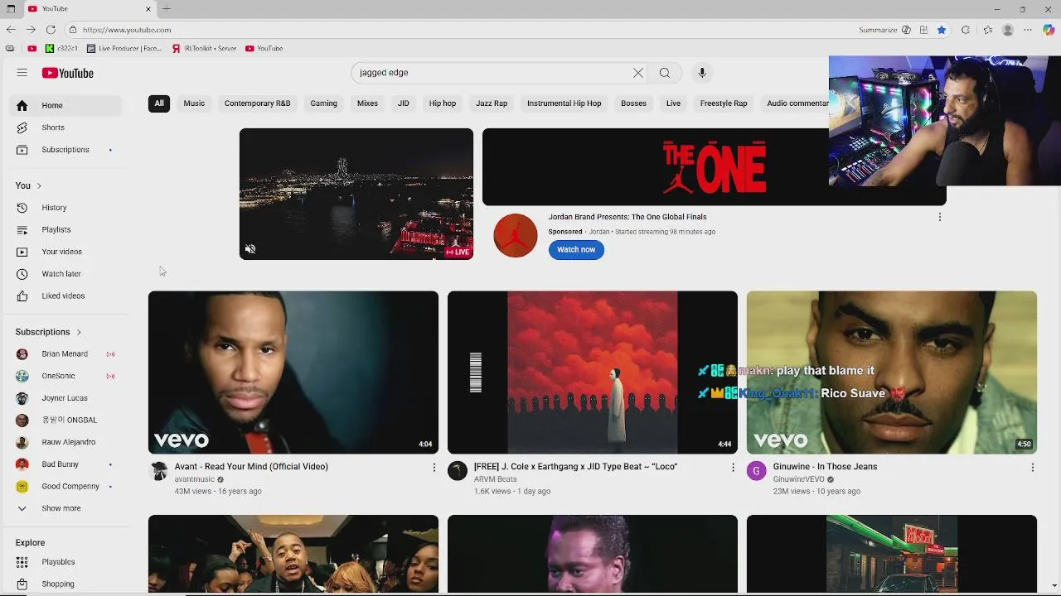Click the YouTube logo
1061x596 pixels.
[x=68, y=73]
